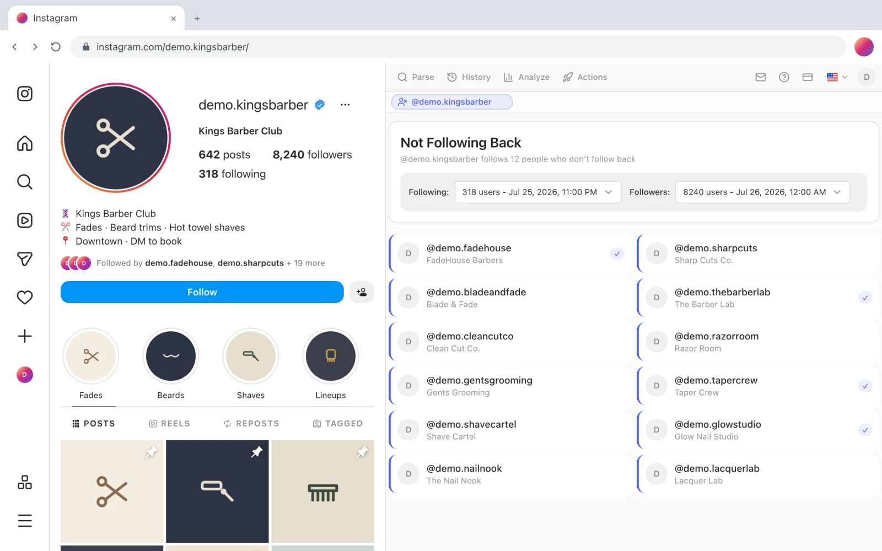
Task: Open profile options three-dots menu
Action: click(x=345, y=105)
